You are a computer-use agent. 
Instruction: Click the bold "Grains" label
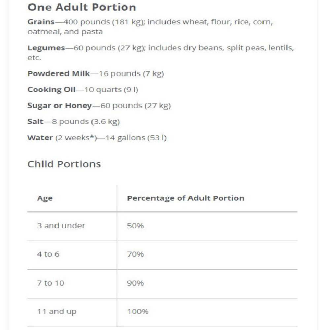click(x=41, y=22)
